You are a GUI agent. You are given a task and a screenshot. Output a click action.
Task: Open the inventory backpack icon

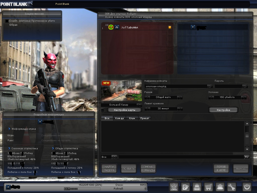(x=197, y=187)
